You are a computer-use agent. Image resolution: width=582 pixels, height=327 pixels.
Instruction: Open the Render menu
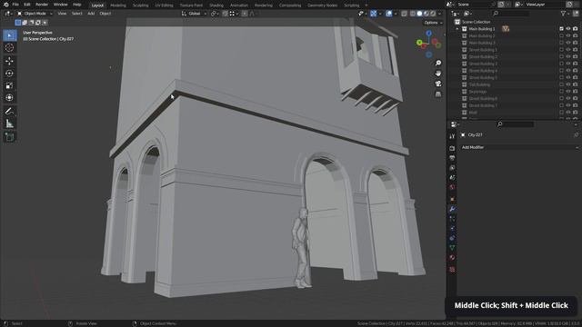(42, 5)
